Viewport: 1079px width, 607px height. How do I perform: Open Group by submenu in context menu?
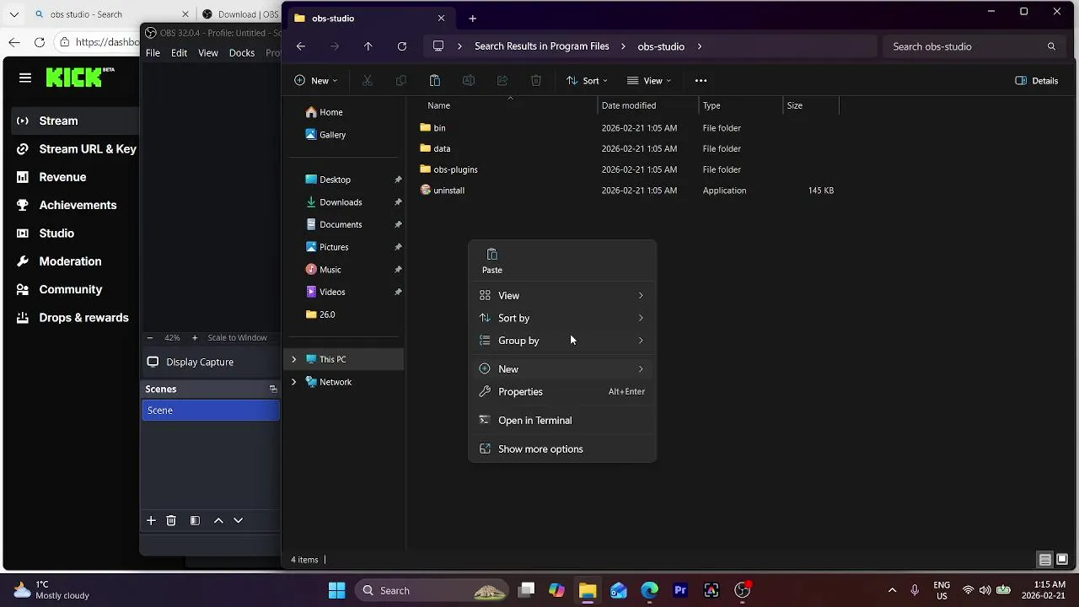pos(562,341)
